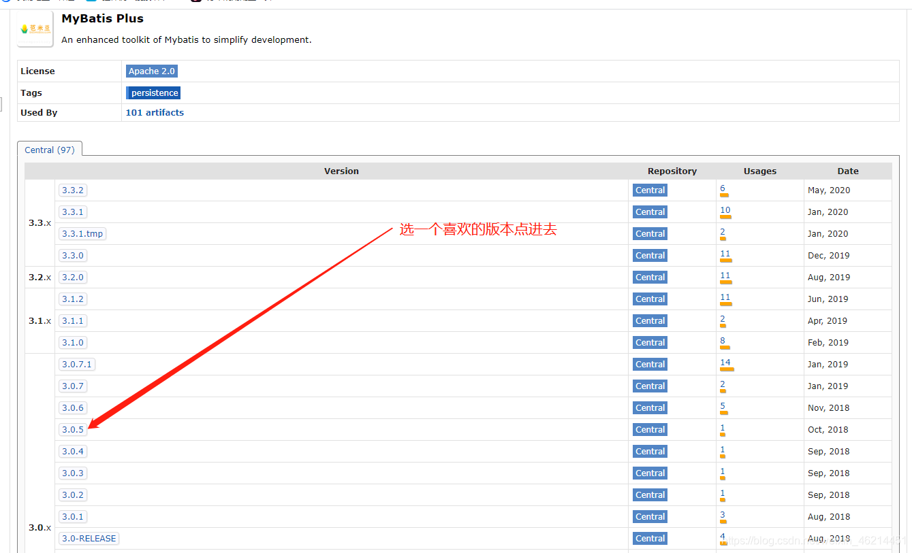Screen dimensions: 912x553
Task: Click the MyBatis Plus logo thumbnail
Action: click(35, 29)
